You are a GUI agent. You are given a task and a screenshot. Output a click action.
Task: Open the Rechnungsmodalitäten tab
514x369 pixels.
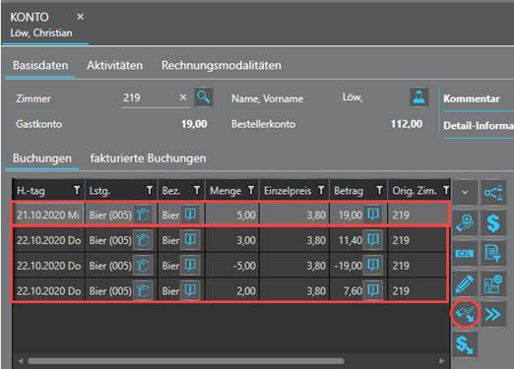point(222,65)
